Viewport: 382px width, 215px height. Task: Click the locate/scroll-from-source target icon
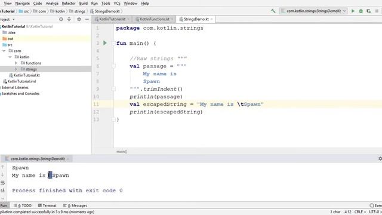tap(61, 19)
